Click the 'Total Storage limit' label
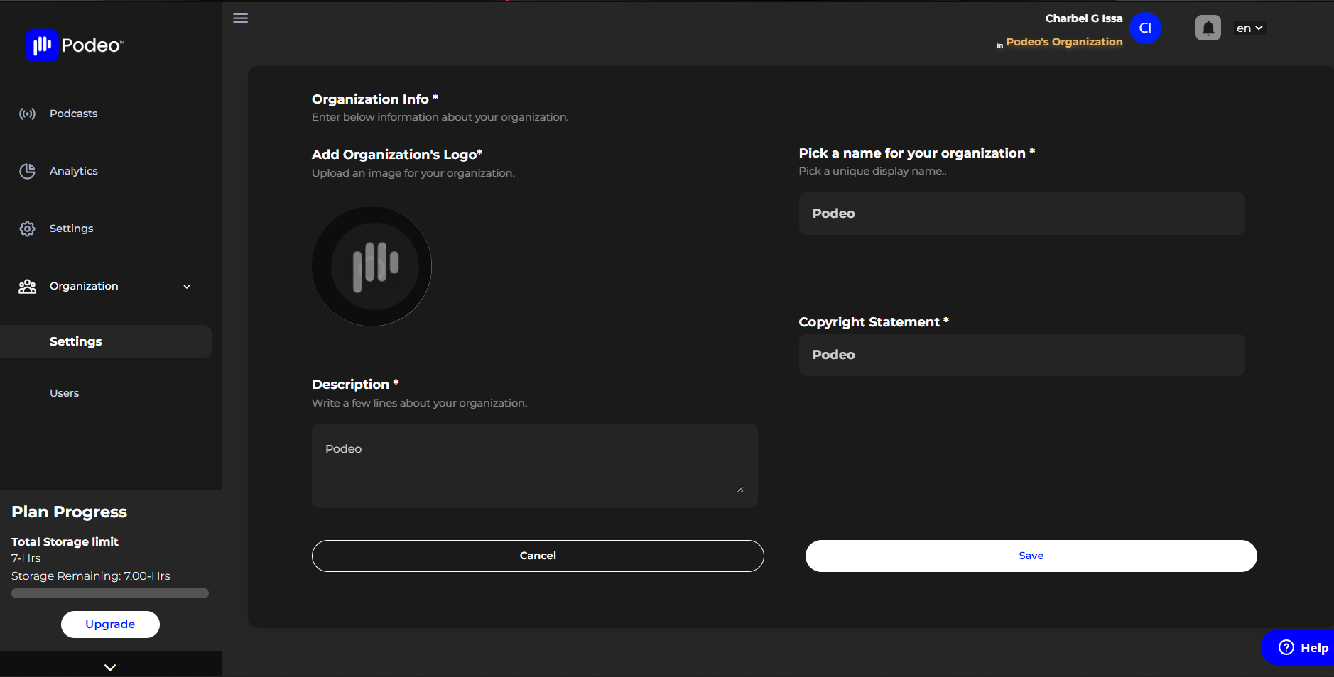 (65, 542)
